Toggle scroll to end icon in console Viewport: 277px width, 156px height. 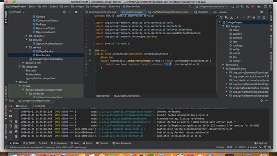coord(16,126)
